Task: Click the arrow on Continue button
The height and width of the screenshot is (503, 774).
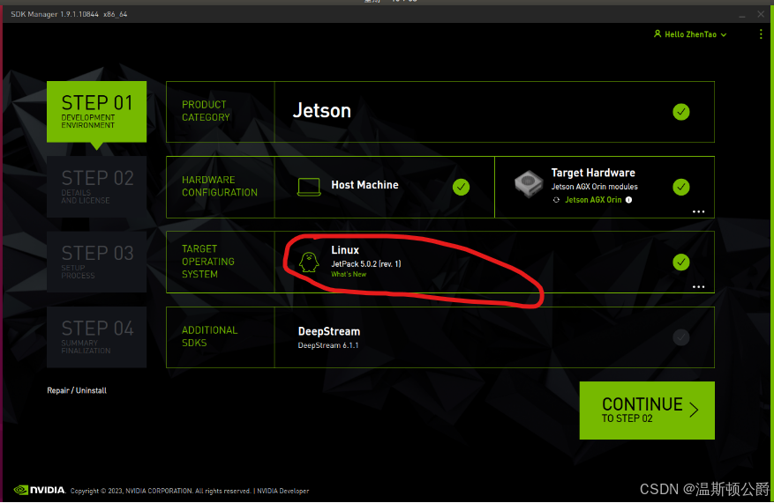Action: [694, 410]
